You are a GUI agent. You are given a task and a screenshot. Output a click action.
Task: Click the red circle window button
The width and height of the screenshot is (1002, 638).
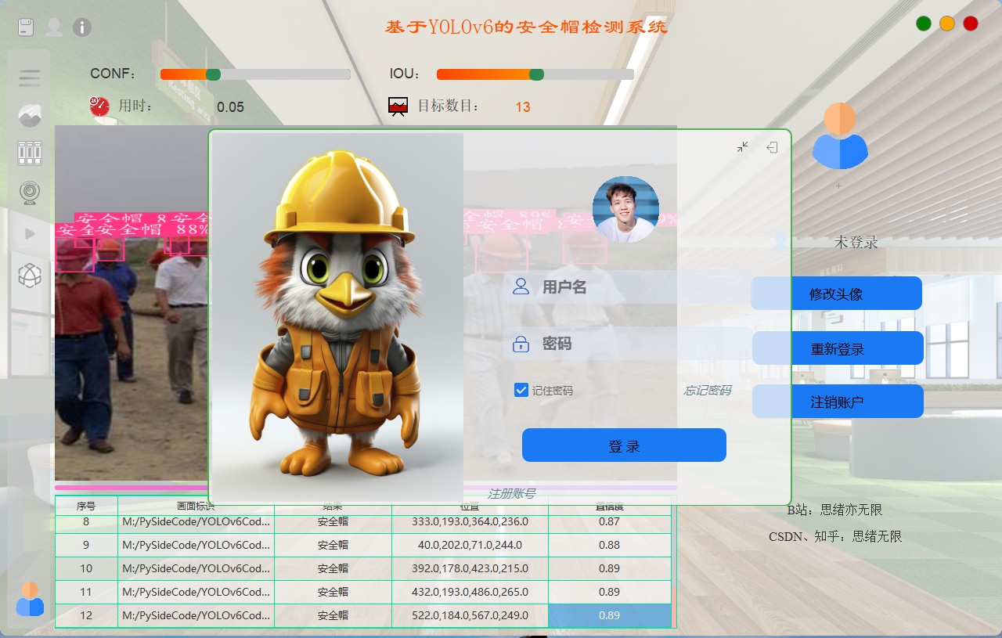tap(971, 23)
